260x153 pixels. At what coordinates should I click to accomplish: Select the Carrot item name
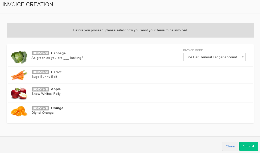pos(56,72)
